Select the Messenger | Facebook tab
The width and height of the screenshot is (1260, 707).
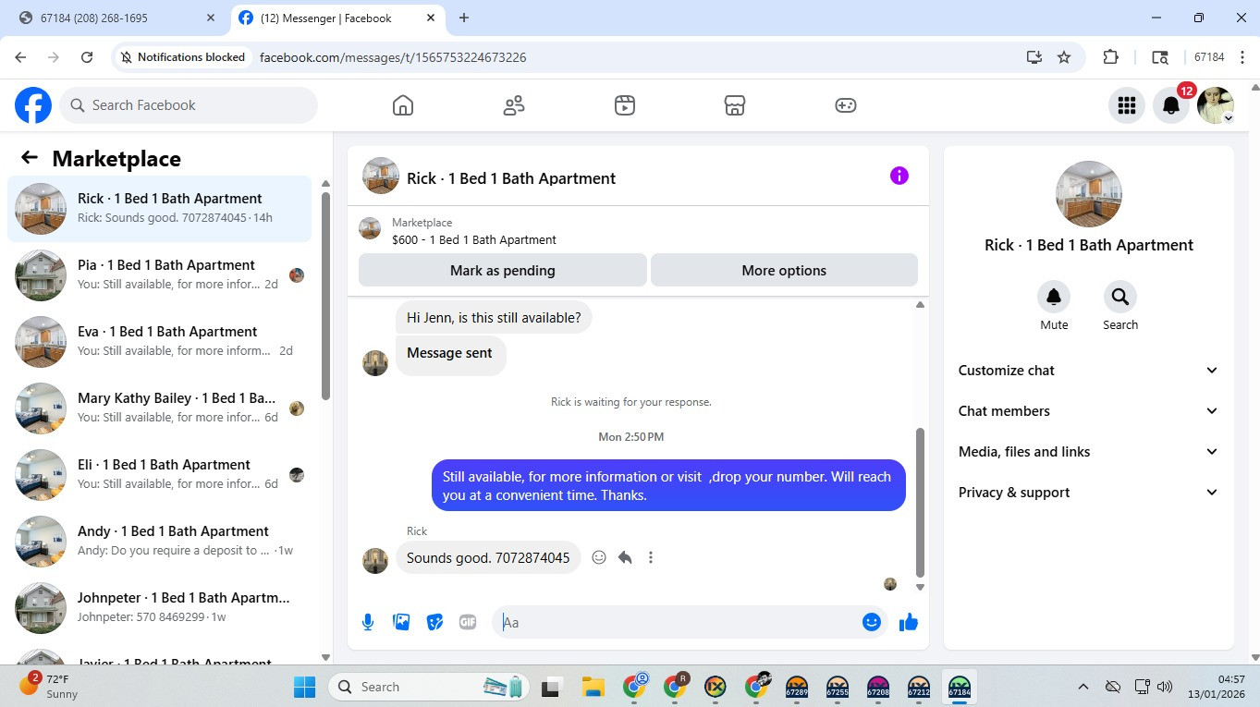pyautogui.click(x=337, y=18)
